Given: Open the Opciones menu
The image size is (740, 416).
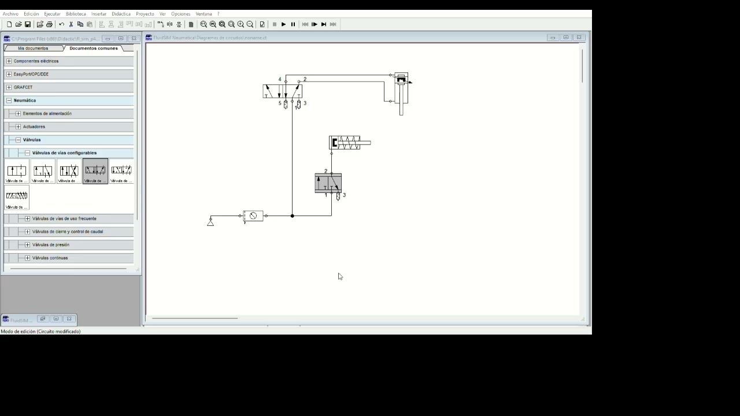Looking at the screenshot, I should [x=180, y=14].
